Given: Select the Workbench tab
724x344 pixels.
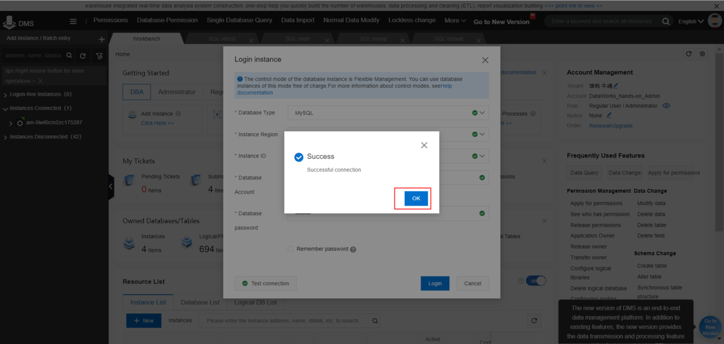Looking at the screenshot, I should pyautogui.click(x=147, y=39).
